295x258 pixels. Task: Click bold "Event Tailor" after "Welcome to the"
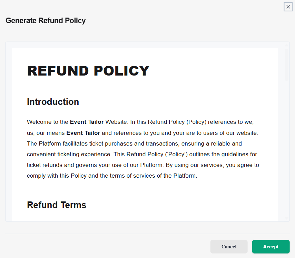[x=87, y=122]
